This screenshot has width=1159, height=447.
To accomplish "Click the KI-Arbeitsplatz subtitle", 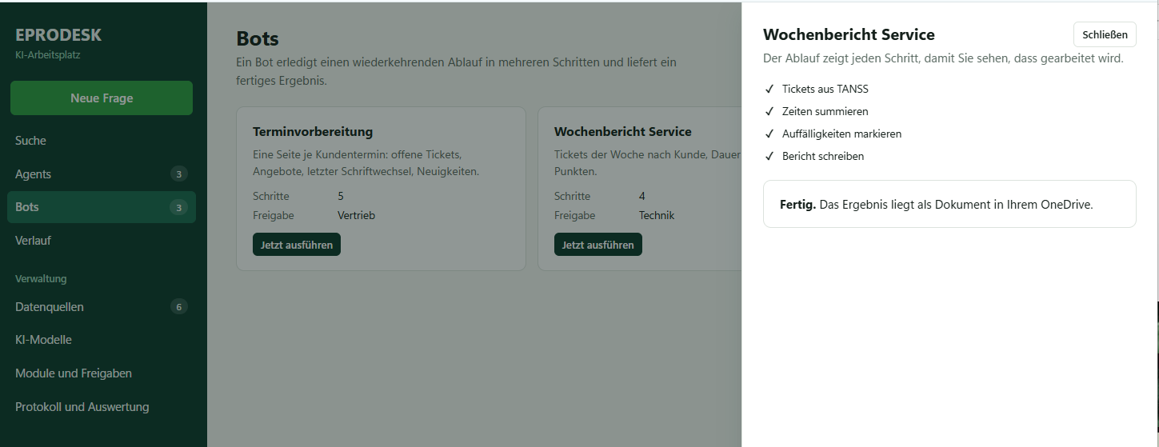I will 48,55.
